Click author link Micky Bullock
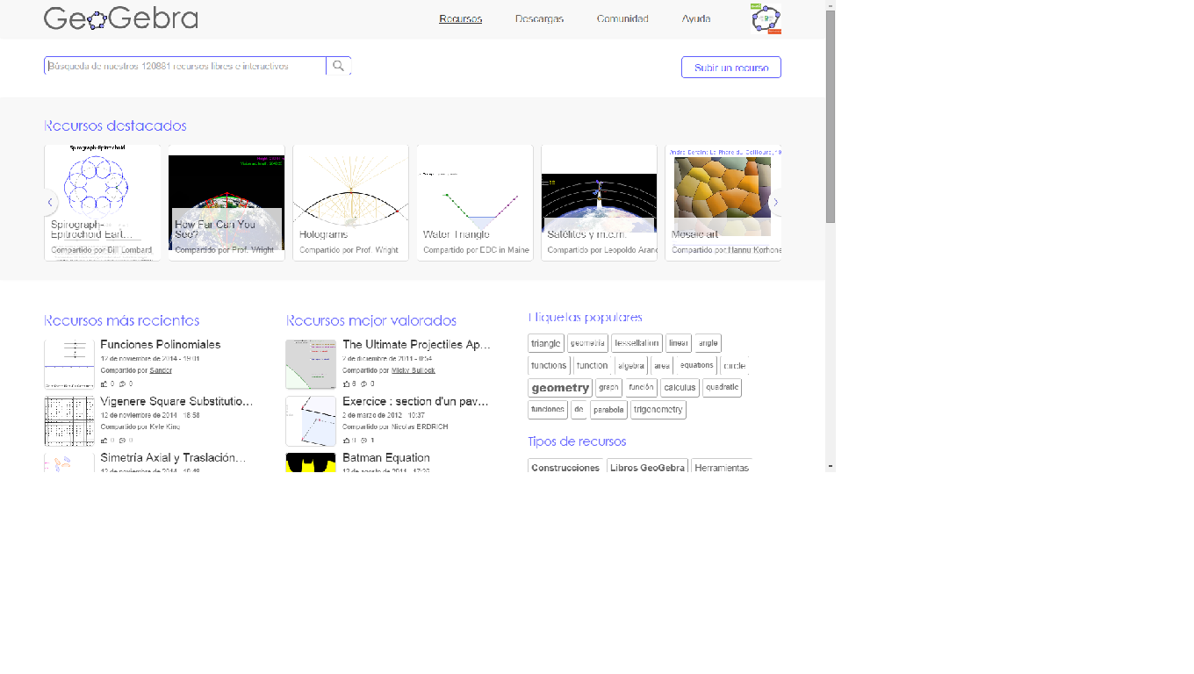 click(414, 370)
